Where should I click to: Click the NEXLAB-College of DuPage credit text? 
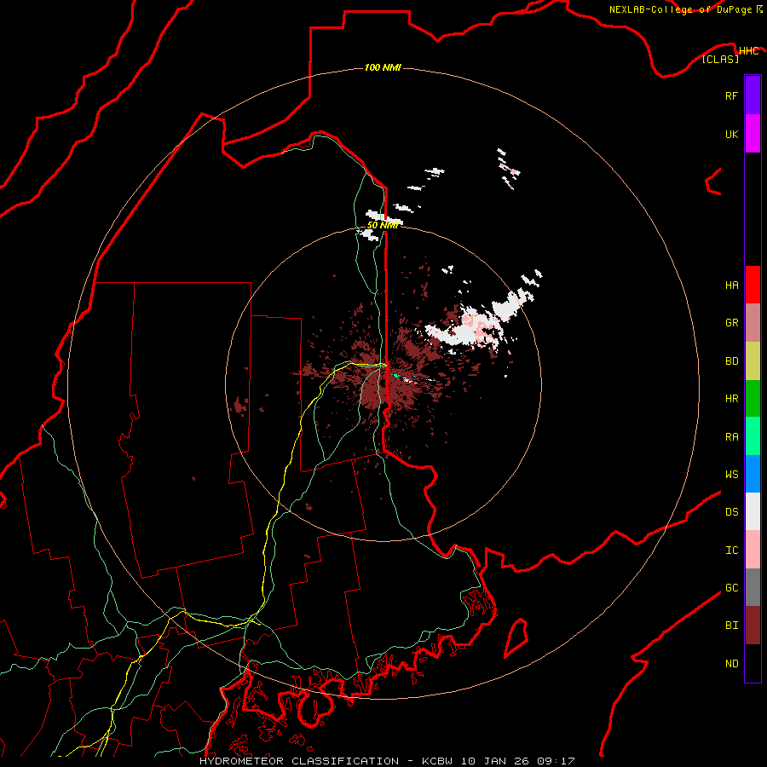coord(680,9)
